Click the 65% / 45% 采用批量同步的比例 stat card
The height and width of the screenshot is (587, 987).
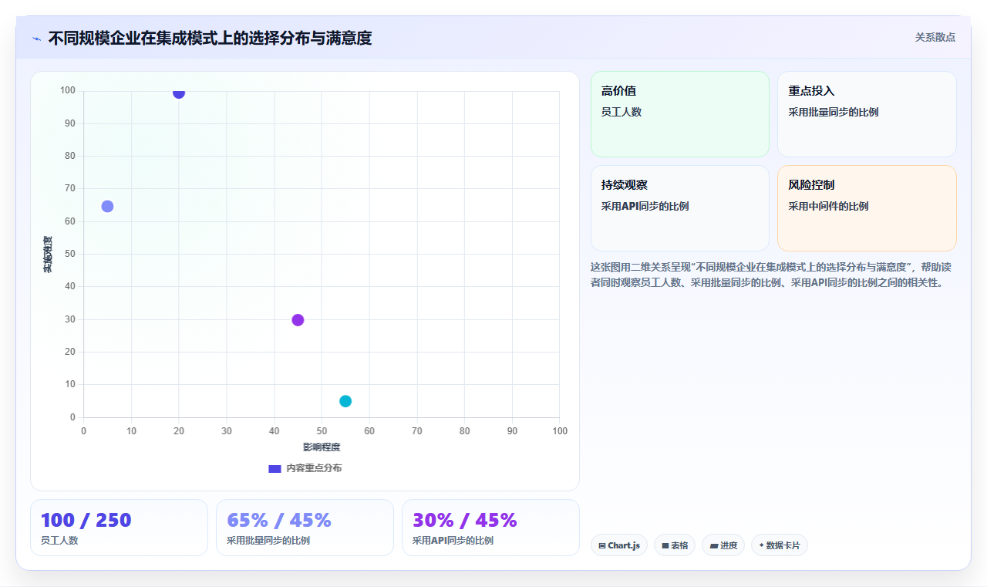(x=305, y=528)
